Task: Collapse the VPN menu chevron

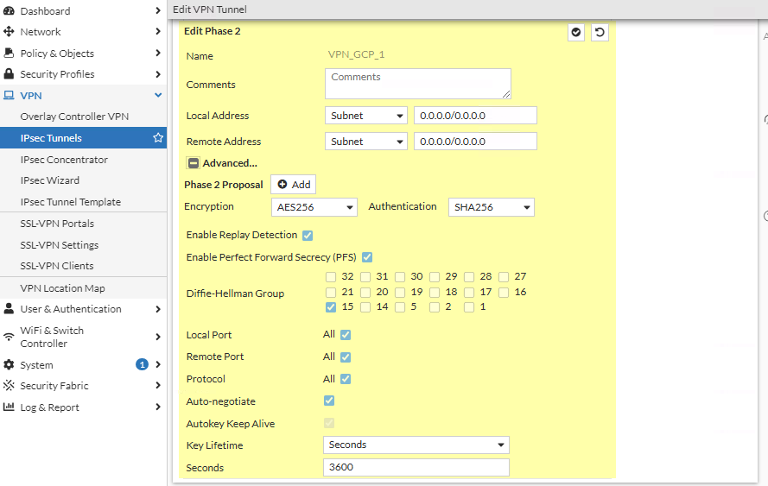Action: pos(158,95)
